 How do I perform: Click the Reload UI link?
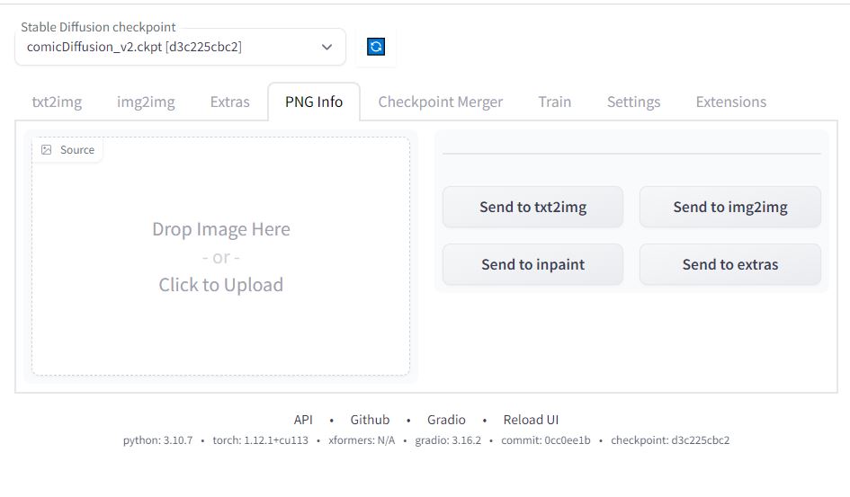531,420
